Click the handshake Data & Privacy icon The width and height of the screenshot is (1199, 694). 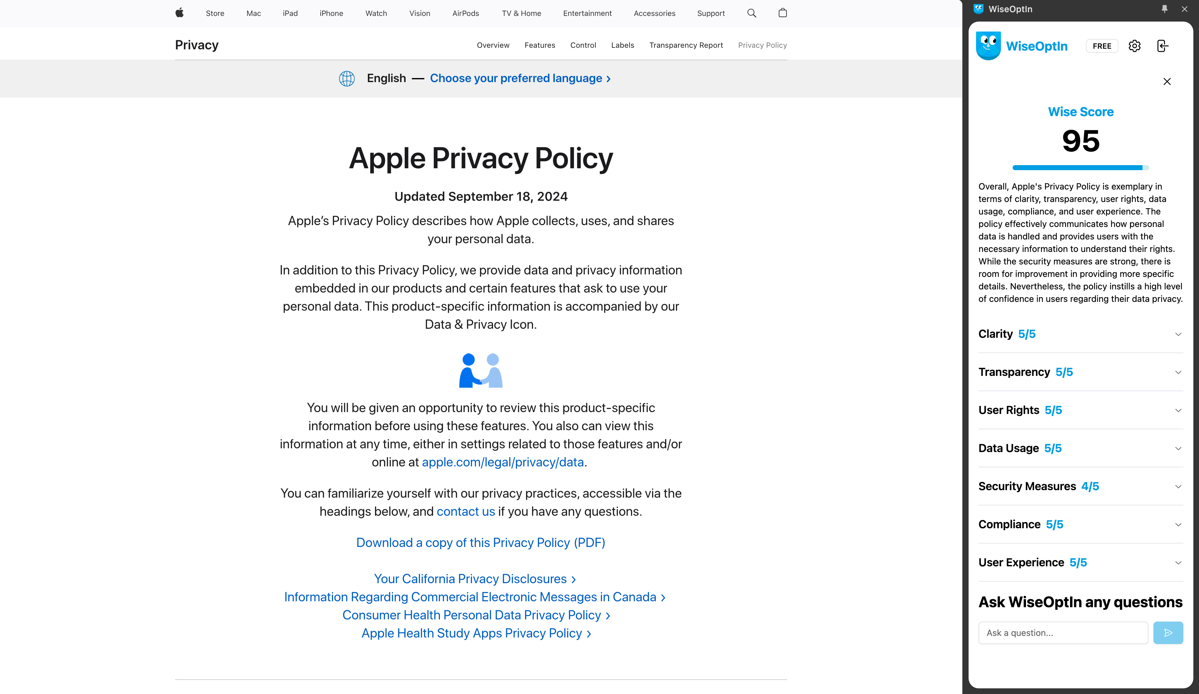tap(481, 371)
